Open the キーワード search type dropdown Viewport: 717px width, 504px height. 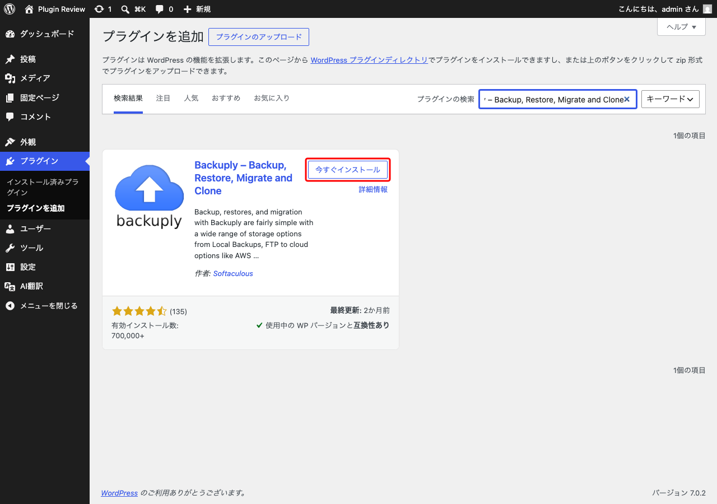pos(671,99)
